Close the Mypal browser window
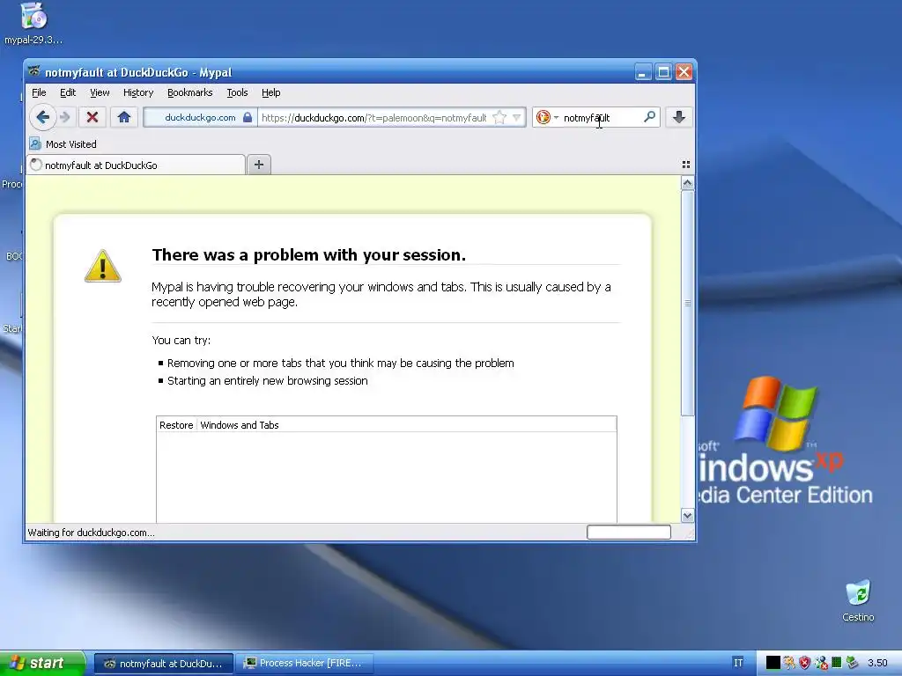 pyautogui.click(x=684, y=72)
